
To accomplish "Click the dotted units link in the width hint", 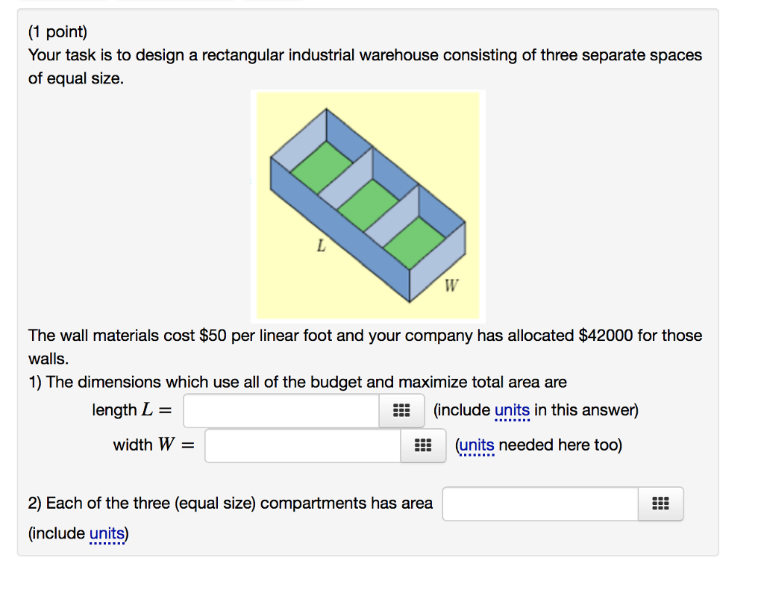I will 477,445.
